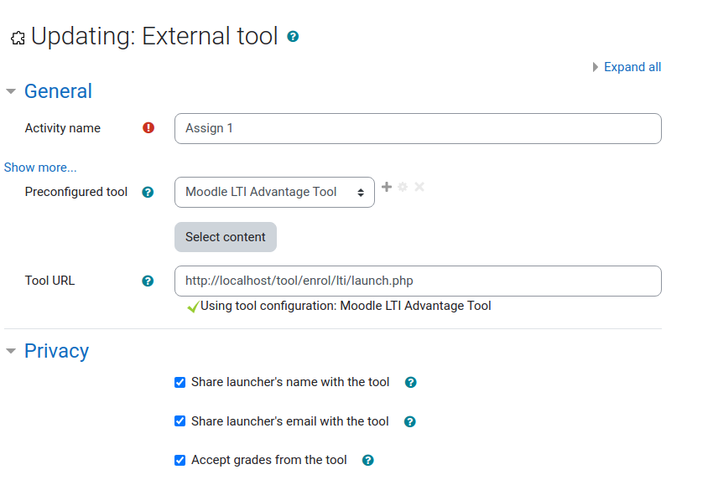Click the Select content button
713x485 pixels.
point(226,237)
